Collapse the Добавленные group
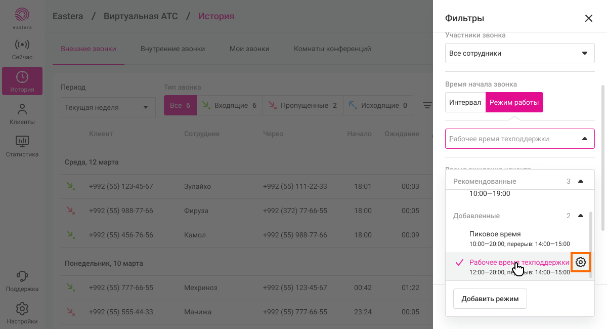Image resolution: width=607 pixels, height=329 pixels. 581,216
